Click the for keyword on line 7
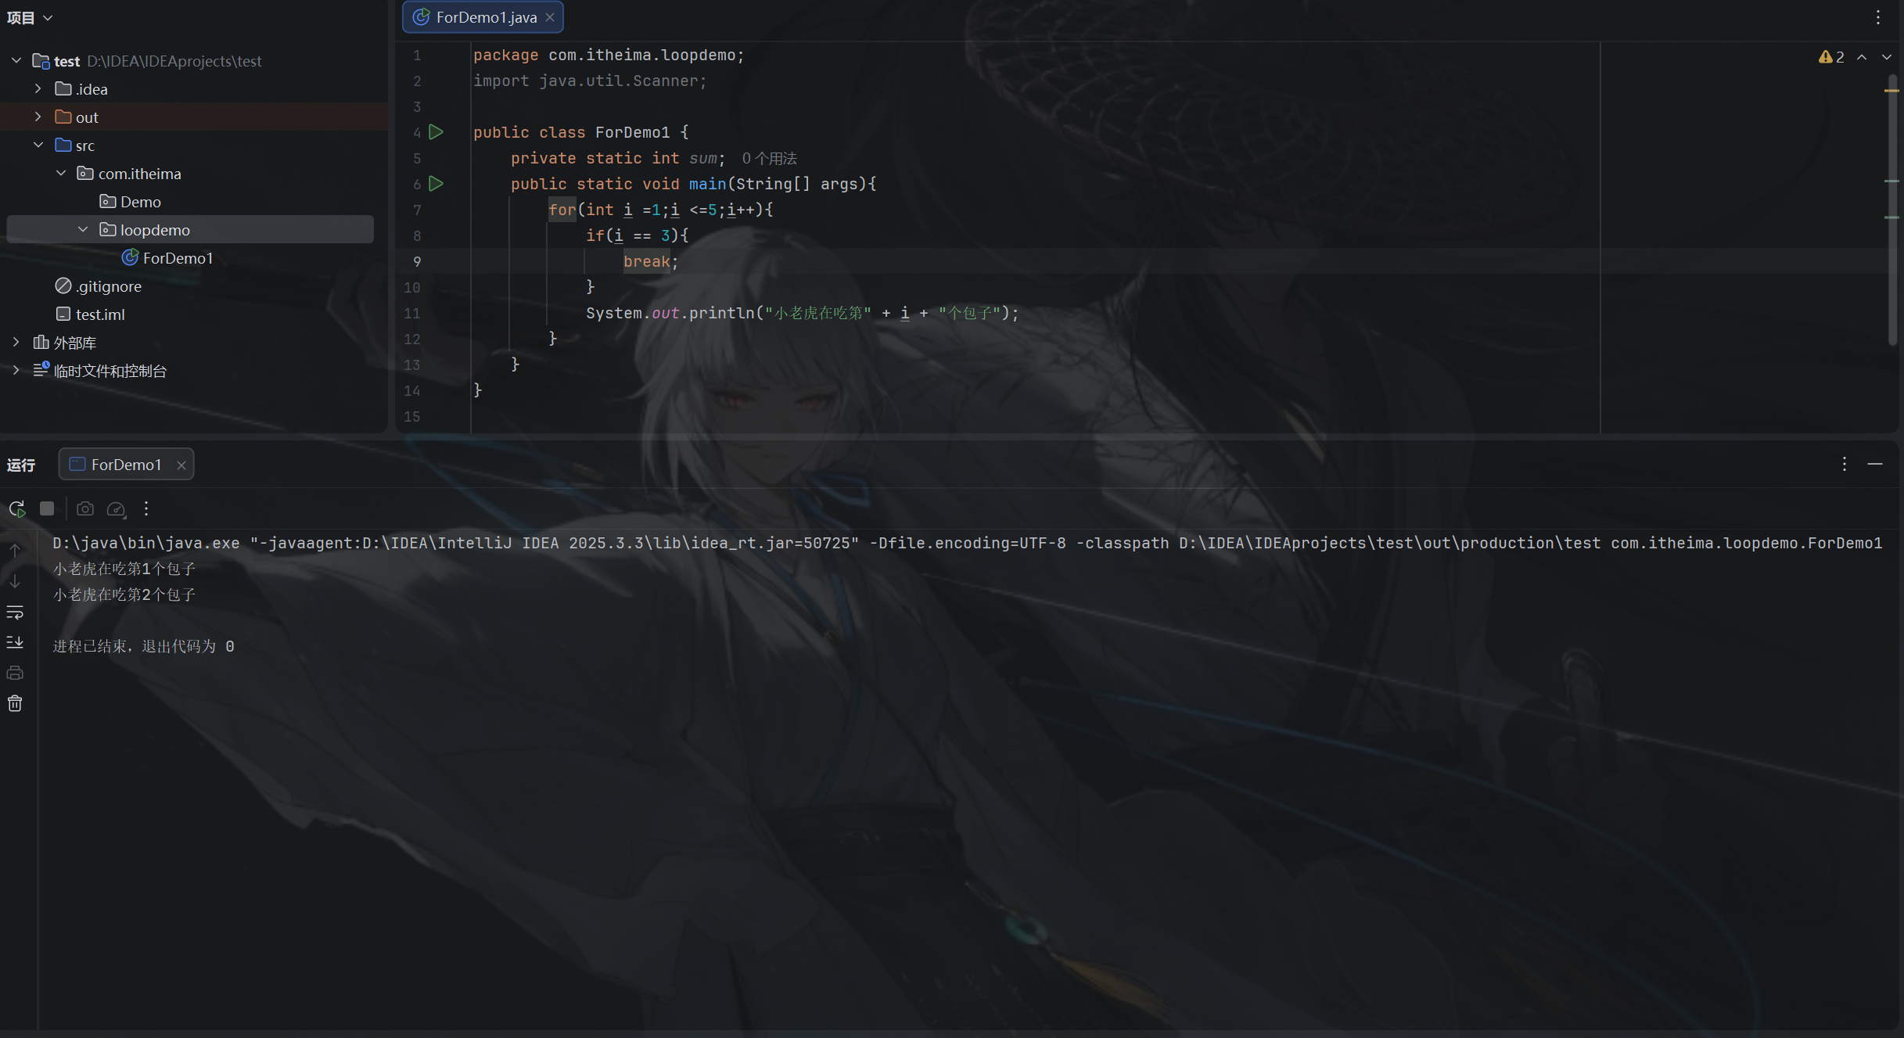The image size is (1904, 1038). tap(562, 210)
